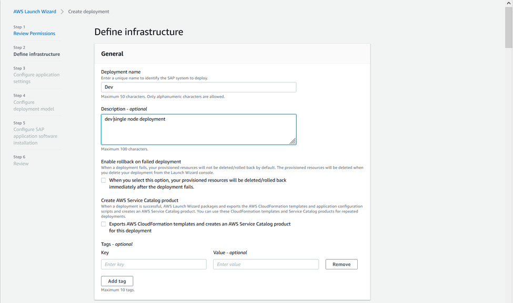Click the AWS Launch Wizard breadcrumb link
Image resolution: width=513 pixels, height=303 pixels.
pyautogui.click(x=35, y=12)
